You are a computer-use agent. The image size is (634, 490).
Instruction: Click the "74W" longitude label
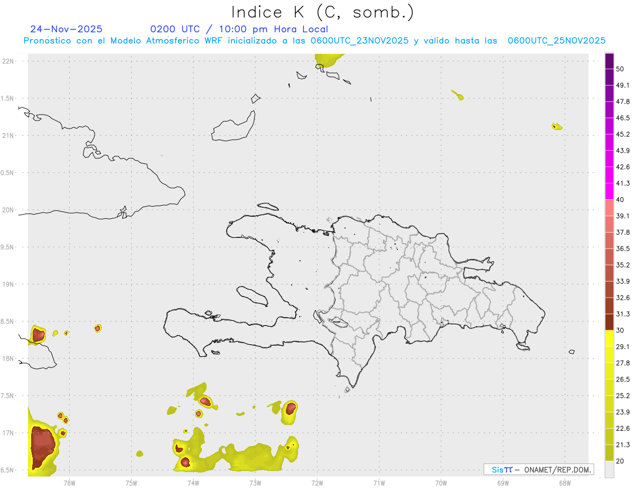tap(193, 483)
